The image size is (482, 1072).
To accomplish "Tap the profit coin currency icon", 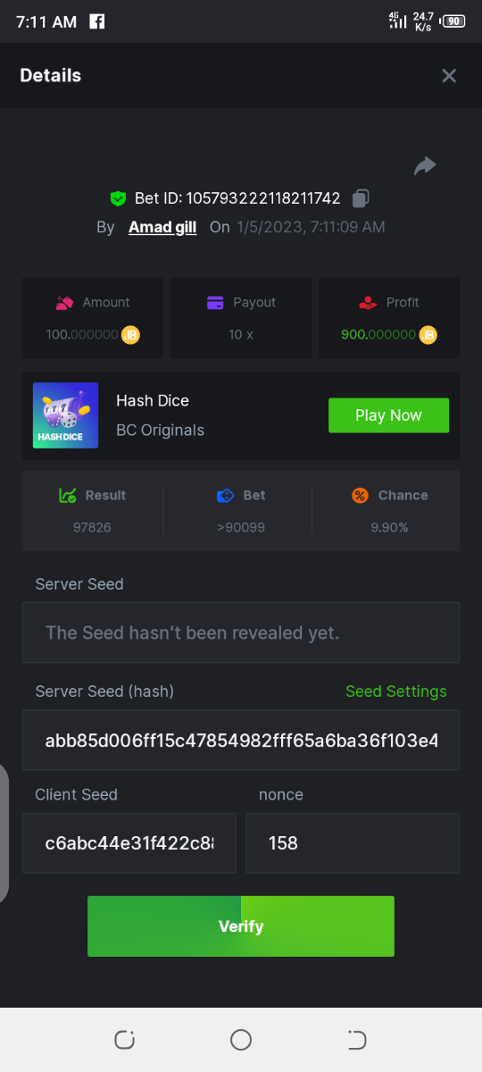I will (428, 335).
